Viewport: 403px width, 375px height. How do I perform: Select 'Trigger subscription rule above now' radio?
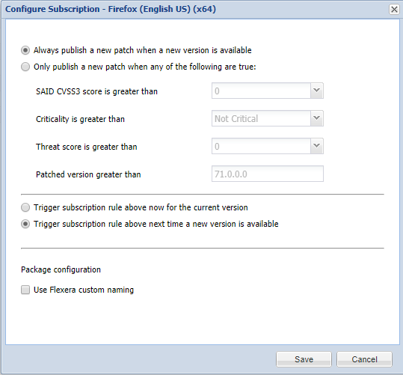pyautogui.click(x=25, y=207)
